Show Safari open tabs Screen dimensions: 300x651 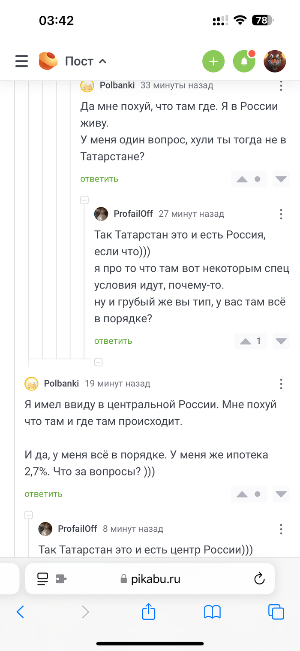coord(276,612)
